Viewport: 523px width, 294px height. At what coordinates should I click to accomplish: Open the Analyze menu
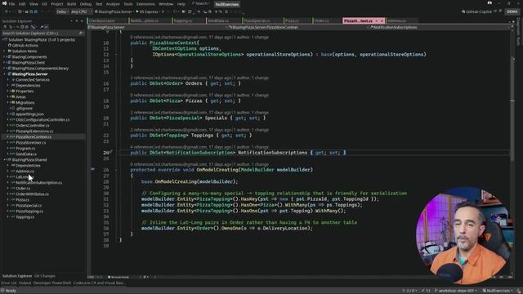pos(113,4)
